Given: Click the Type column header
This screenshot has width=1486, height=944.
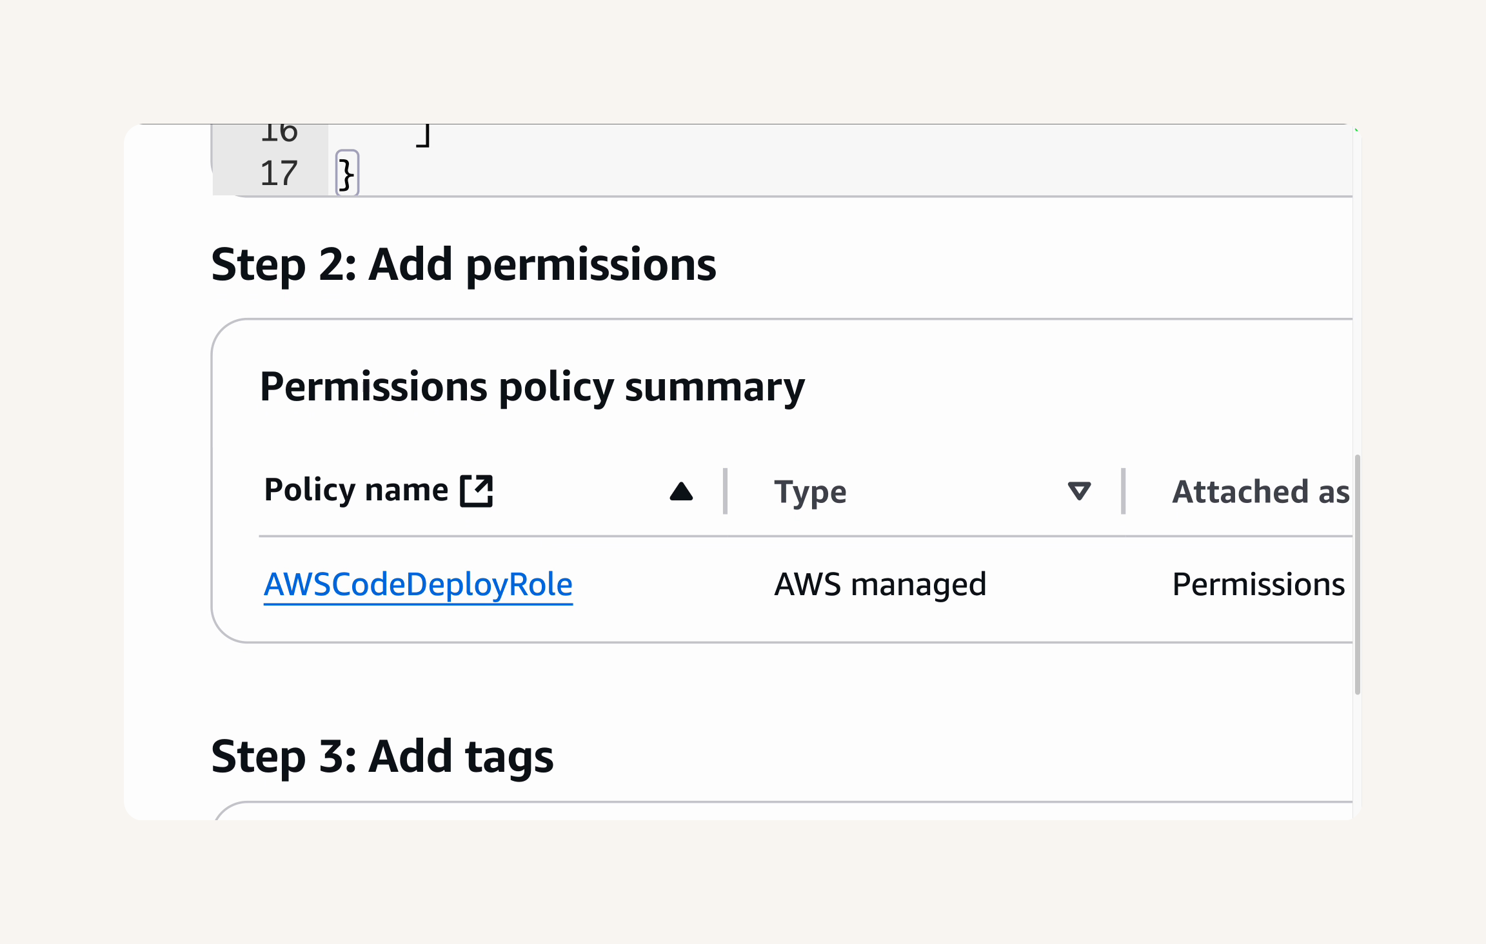Looking at the screenshot, I should pos(810,492).
